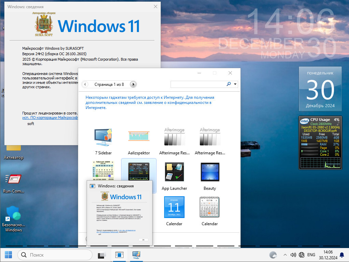The height and width of the screenshot is (262, 349).
Task: Click the 'Майкрософт Windows by SURASOFT' text
Action: pos(53,48)
